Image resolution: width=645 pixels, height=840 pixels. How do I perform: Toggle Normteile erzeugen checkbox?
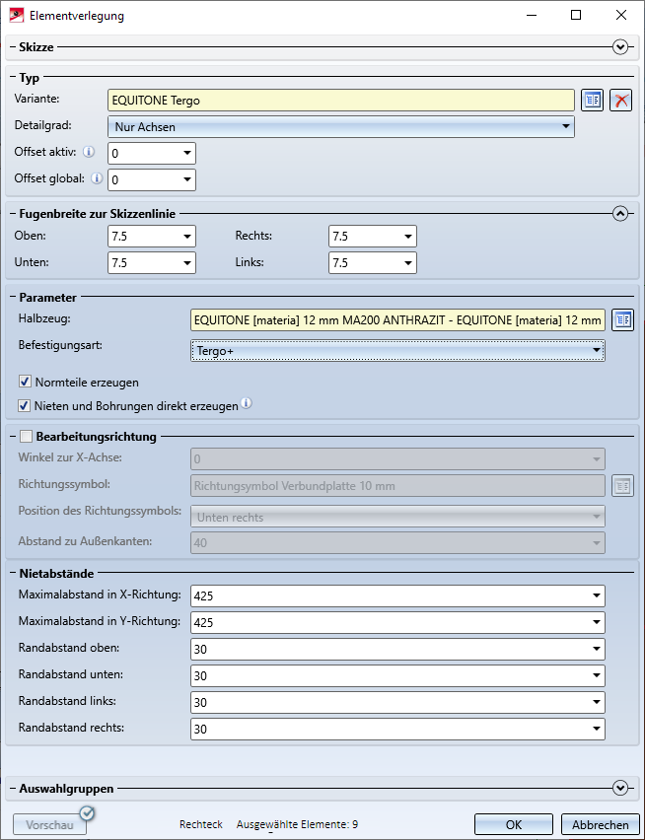pos(24,382)
